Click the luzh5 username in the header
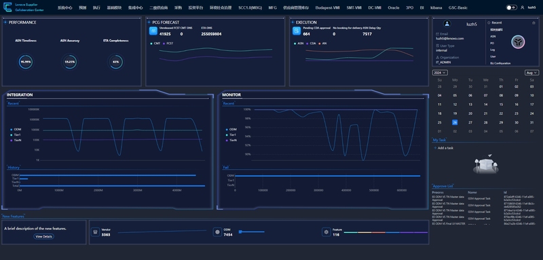 (x=531, y=7)
